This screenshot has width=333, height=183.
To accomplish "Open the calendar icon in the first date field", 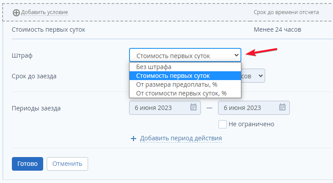I will point(193,107).
